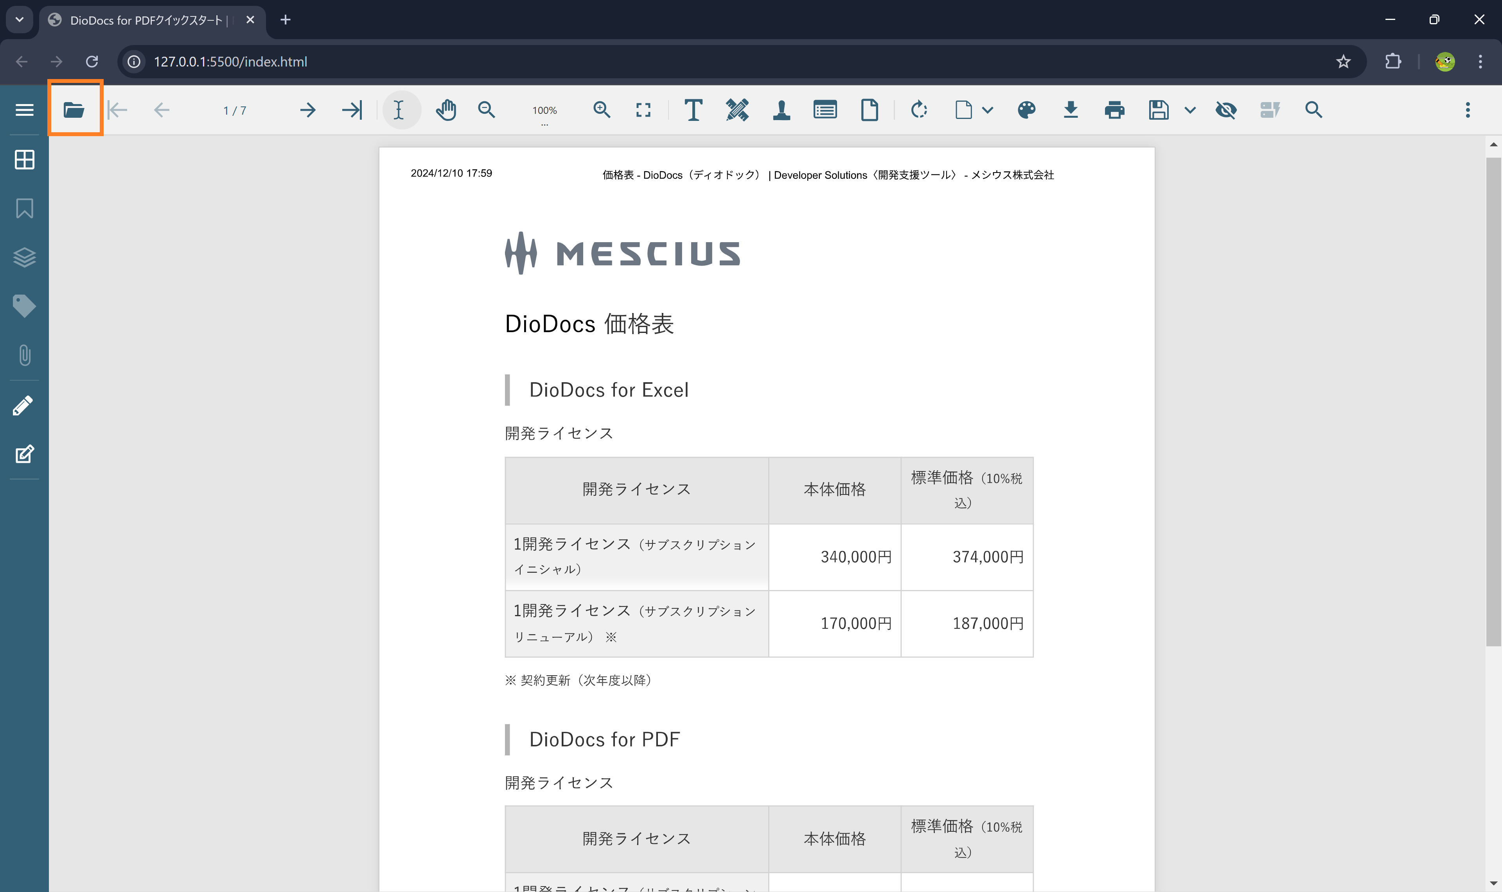Screen dimensions: 1502x892
Task: Open the tab search dropdown
Action: 20,20
